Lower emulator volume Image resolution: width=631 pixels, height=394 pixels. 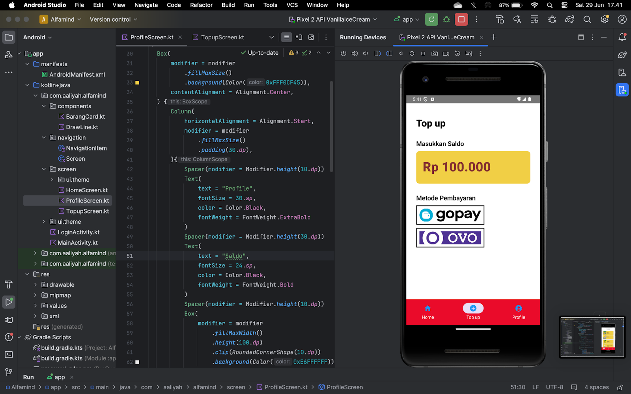pyautogui.click(x=366, y=54)
